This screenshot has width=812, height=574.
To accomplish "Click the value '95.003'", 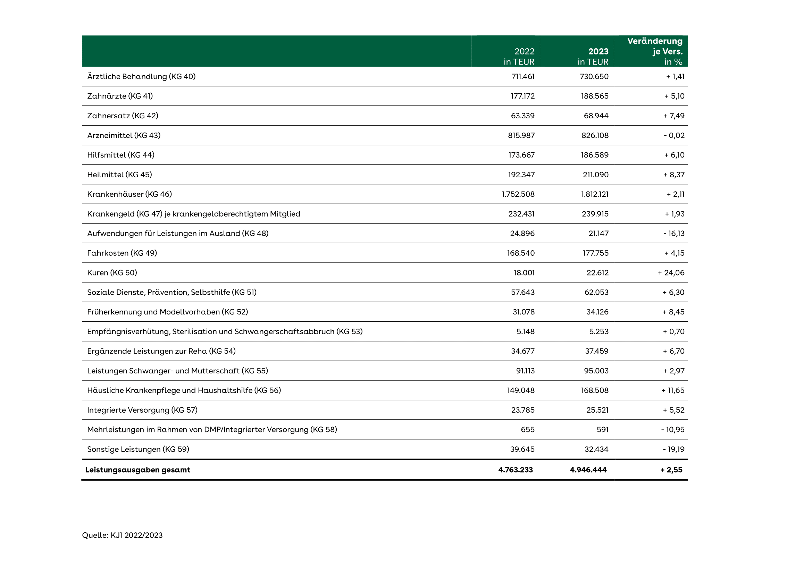I will click(x=596, y=371).
